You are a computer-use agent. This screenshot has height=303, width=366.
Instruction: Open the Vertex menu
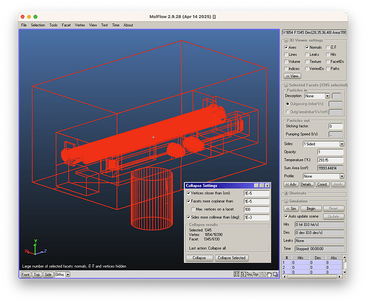click(x=80, y=25)
